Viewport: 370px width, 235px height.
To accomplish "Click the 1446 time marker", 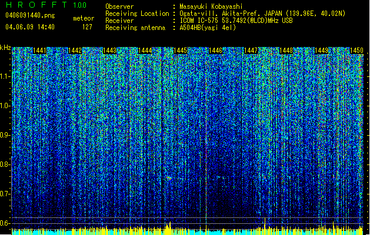I will tap(215, 51).
